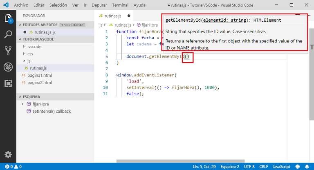Open the Search view icon
The height and width of the screenshot is (170, 314).
[x=8, y=34]
